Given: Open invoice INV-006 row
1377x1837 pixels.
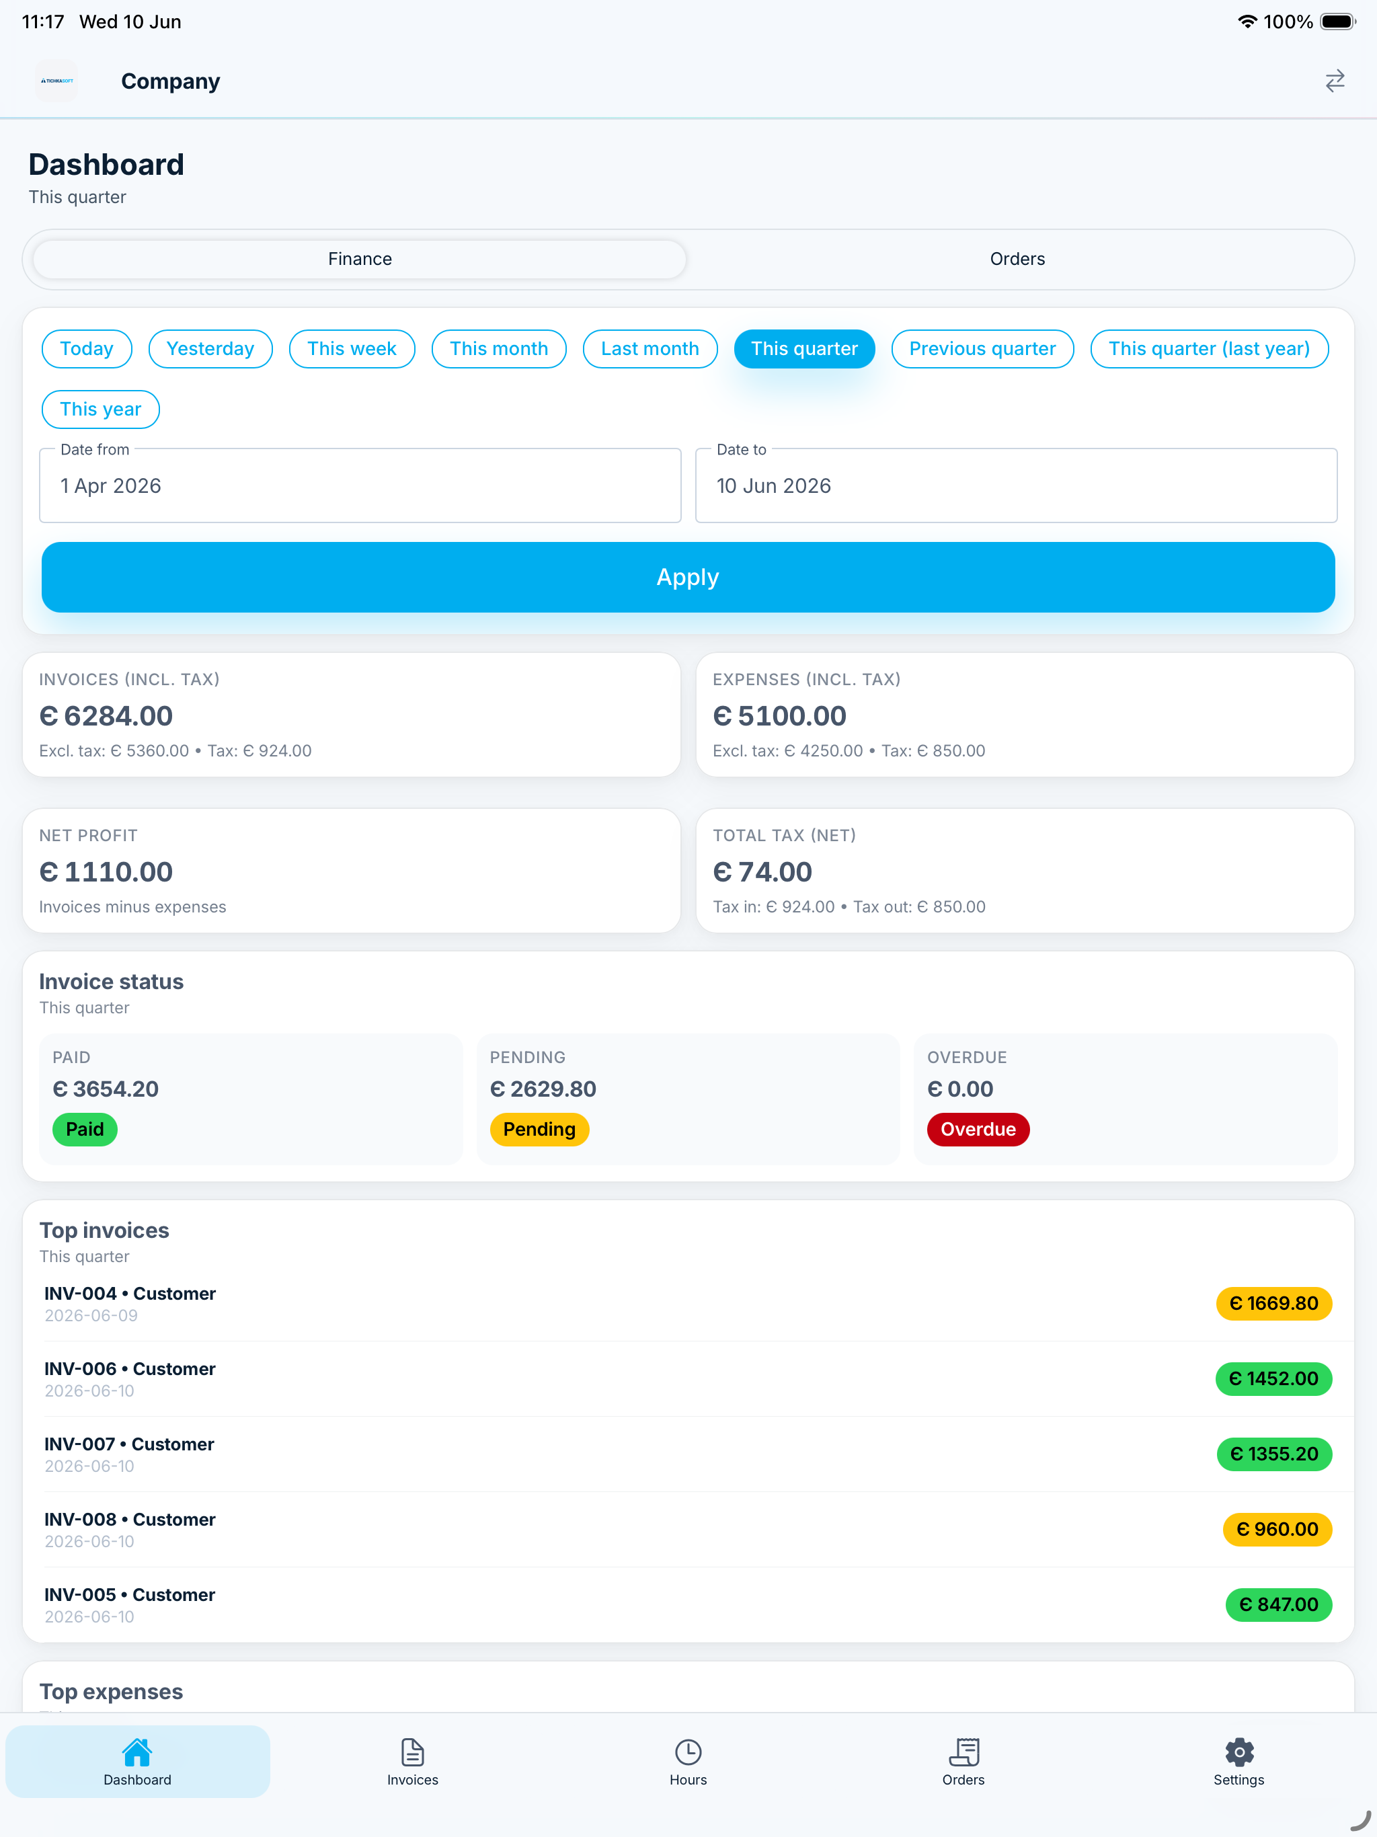Looking at the screenshot, I should pos(688,1378).
